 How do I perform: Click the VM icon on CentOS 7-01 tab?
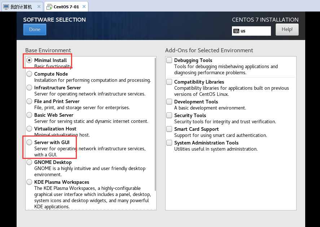coord(49,7)
